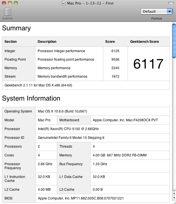Viewport: 176px width, 204px height.
Task: Click the window resize grip corner
Action: click(174, 202)
